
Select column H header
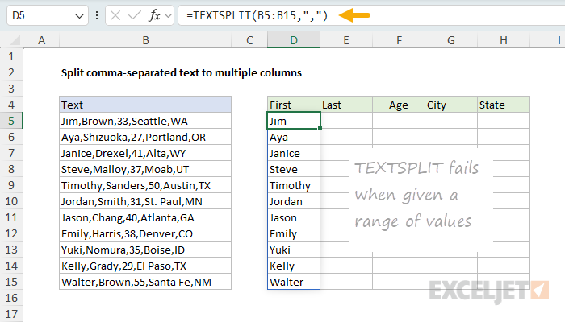point(503,40)
